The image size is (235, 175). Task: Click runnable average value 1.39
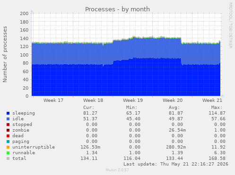pyautogui.click(x=177, y=153)
